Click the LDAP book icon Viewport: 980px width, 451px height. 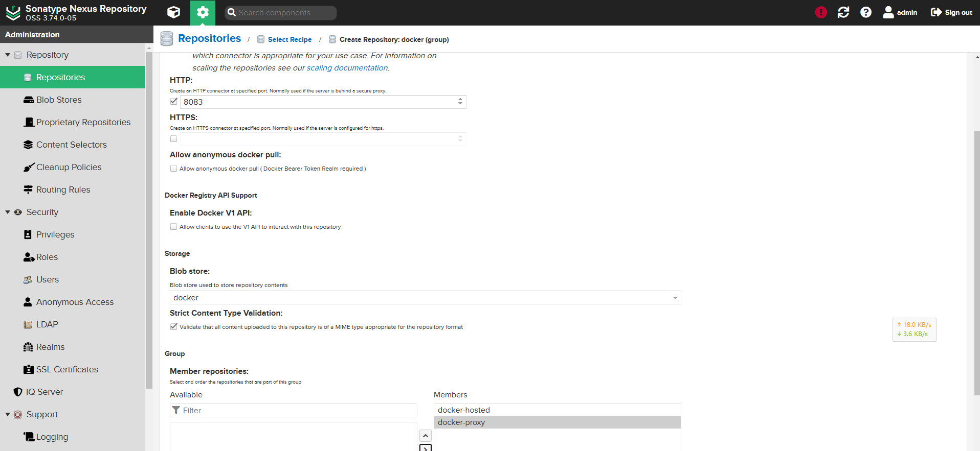click(x=28, y=324)
